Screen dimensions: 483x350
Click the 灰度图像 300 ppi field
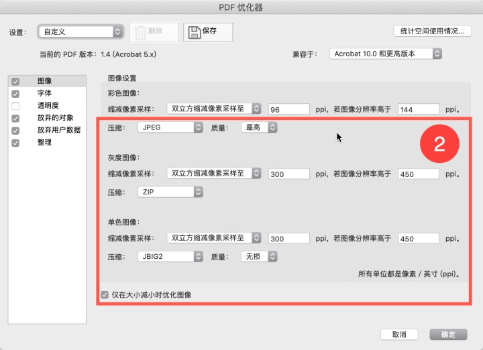click(289, 174)
